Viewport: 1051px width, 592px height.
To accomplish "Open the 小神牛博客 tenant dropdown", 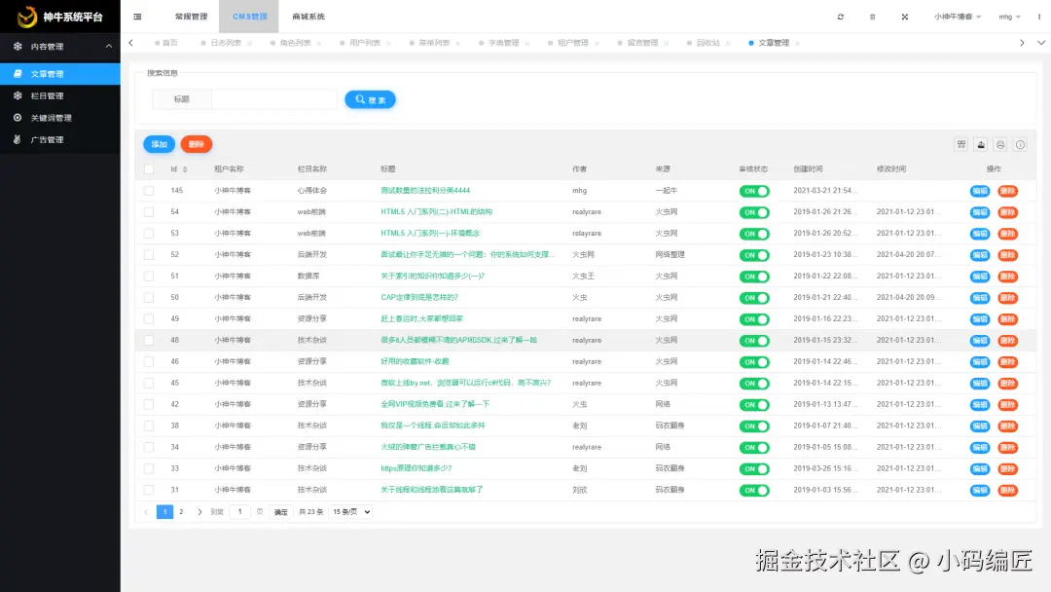I will click(958, 17).
